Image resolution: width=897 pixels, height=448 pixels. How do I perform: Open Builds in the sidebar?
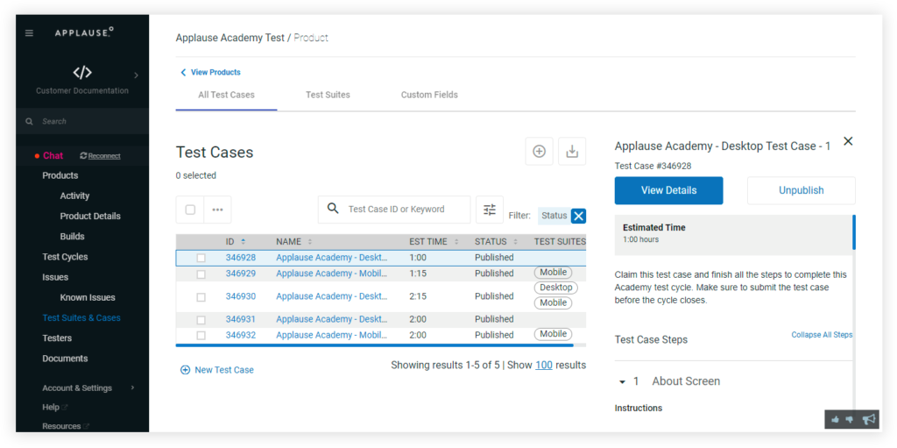pyautogui.click(x=72, y=237)
